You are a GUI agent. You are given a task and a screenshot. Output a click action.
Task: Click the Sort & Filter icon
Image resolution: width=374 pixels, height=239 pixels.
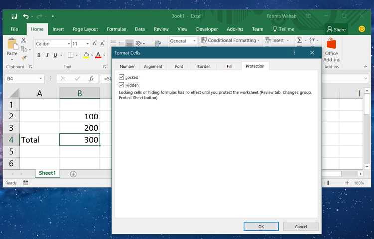312,40
